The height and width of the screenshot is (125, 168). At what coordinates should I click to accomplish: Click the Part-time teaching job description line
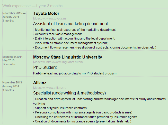[x=75, y=73]
